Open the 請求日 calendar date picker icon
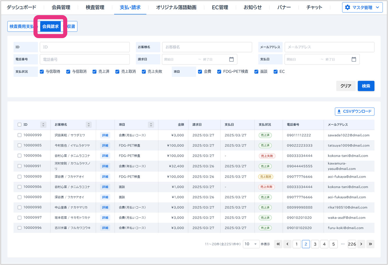Image resolution: width=388 pixels, height=265 pixels. pos(231,59)
